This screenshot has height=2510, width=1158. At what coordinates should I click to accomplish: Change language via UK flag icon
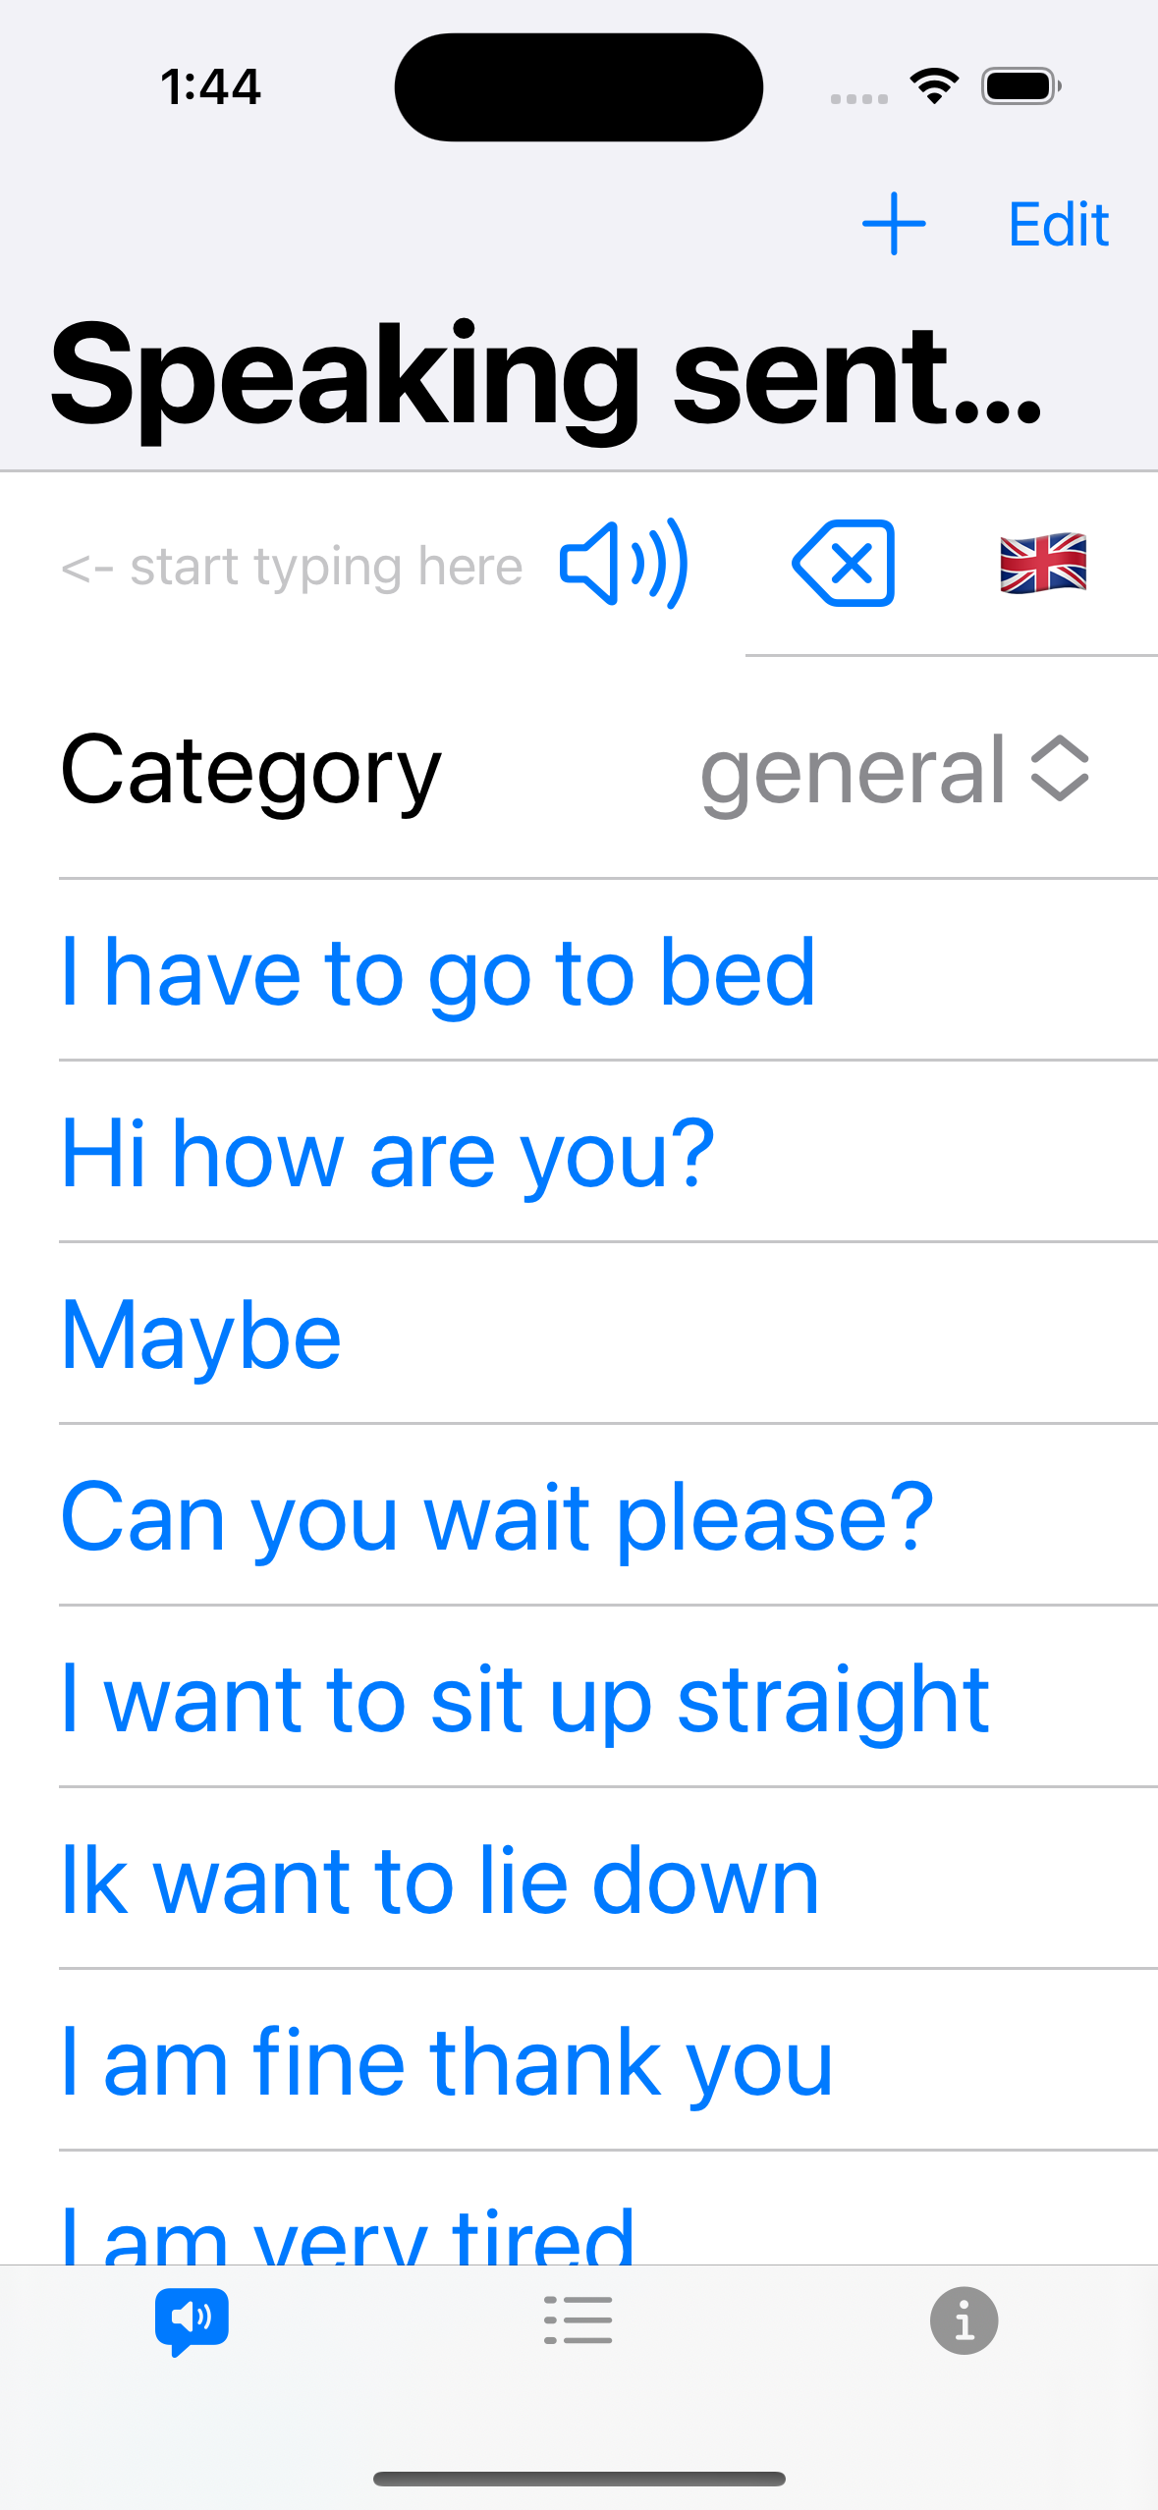(1043, 564)
